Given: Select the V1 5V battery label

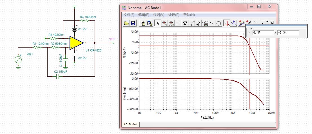Looking at the screenshot, I should (x=82, y=29).
